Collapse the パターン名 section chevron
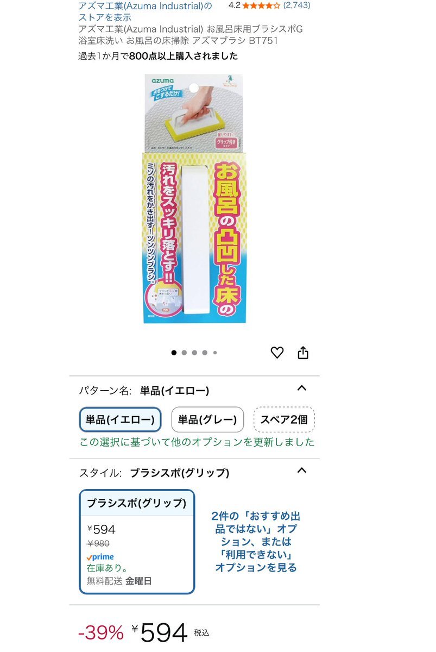 click(302, 388)
